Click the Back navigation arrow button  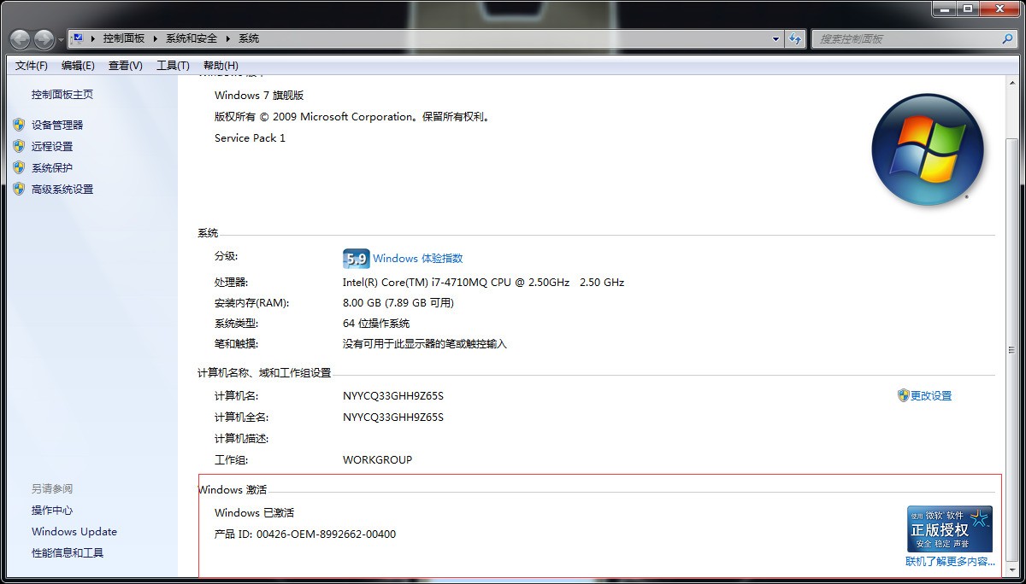coord(21,39)
